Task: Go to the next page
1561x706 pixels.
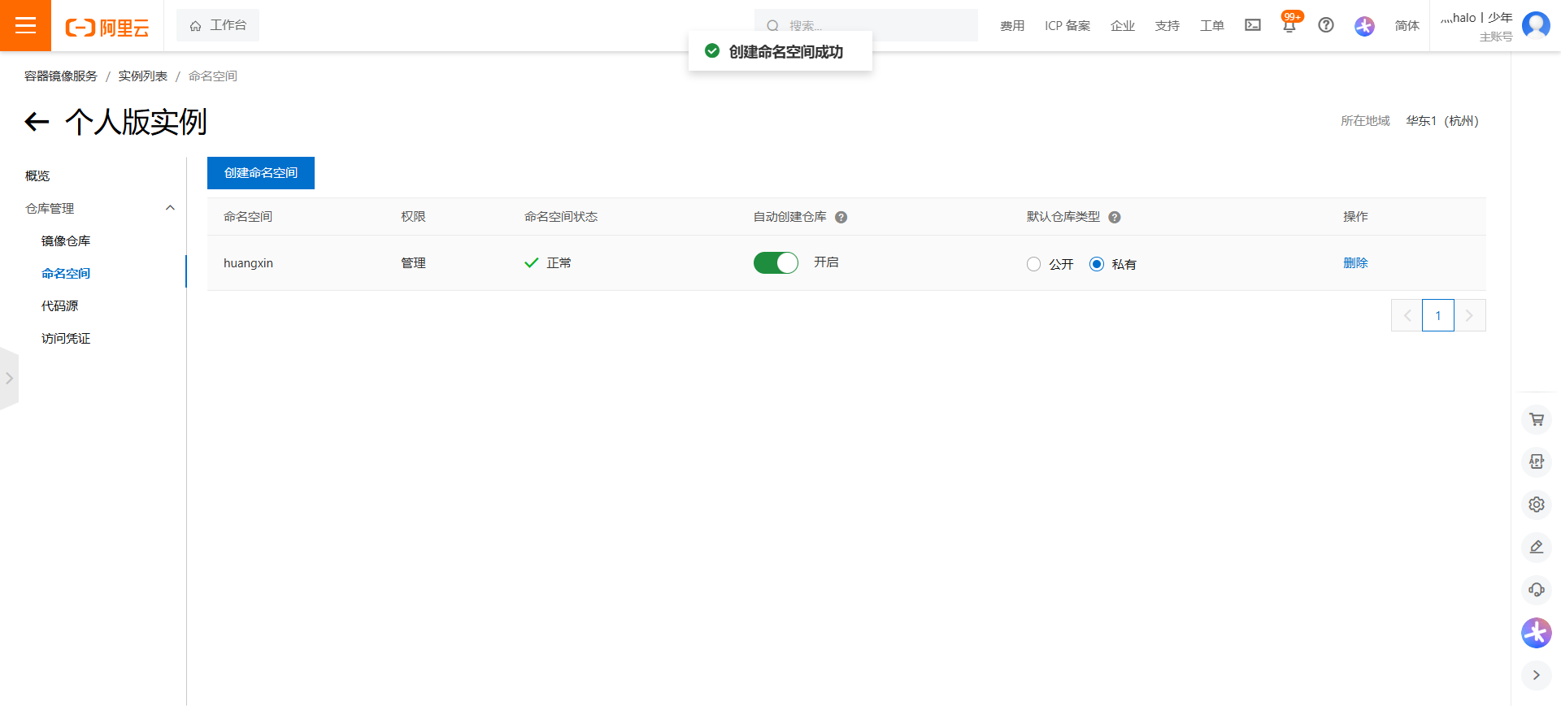Action: (x=1470, y=315)
